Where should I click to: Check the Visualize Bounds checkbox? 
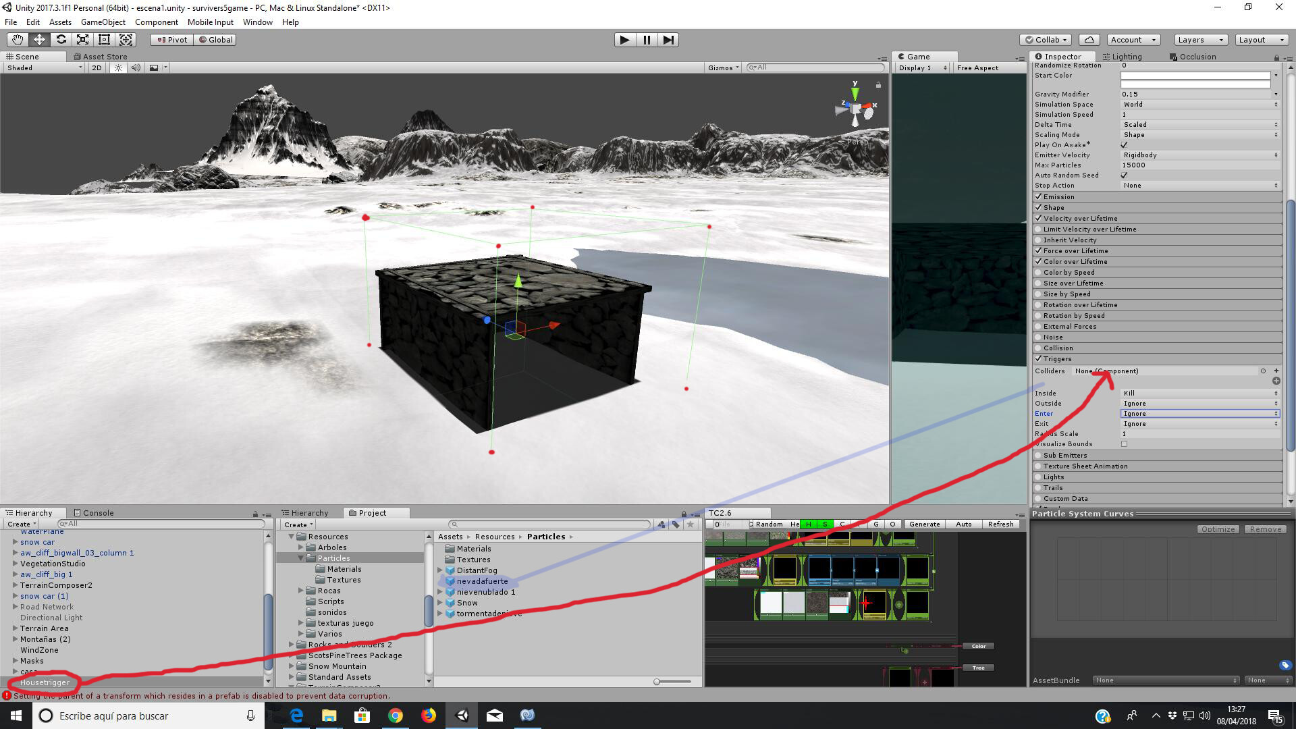click(x=1124, y=444)
